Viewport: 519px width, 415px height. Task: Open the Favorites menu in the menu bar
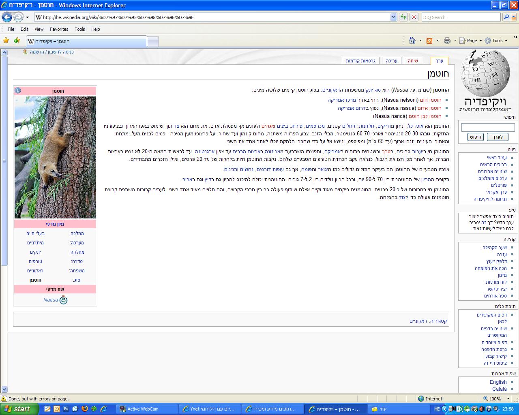point(59,29)
